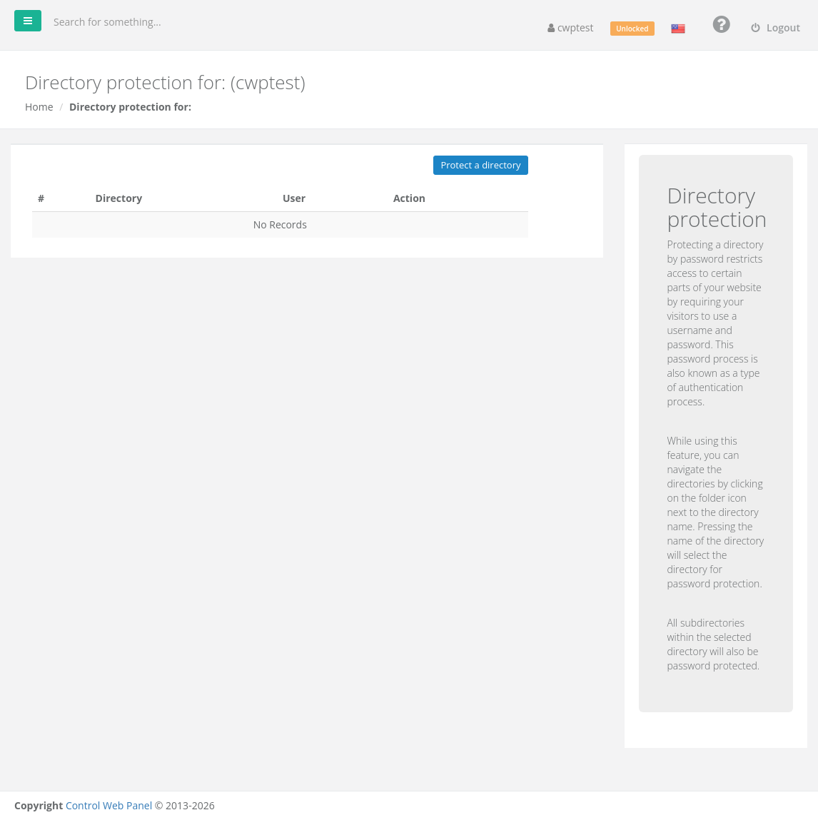Image resolution: width=818 pixels, height=820 pixels.
Task: Toggle the green hamburger menu button
Action: click(28, 21)
